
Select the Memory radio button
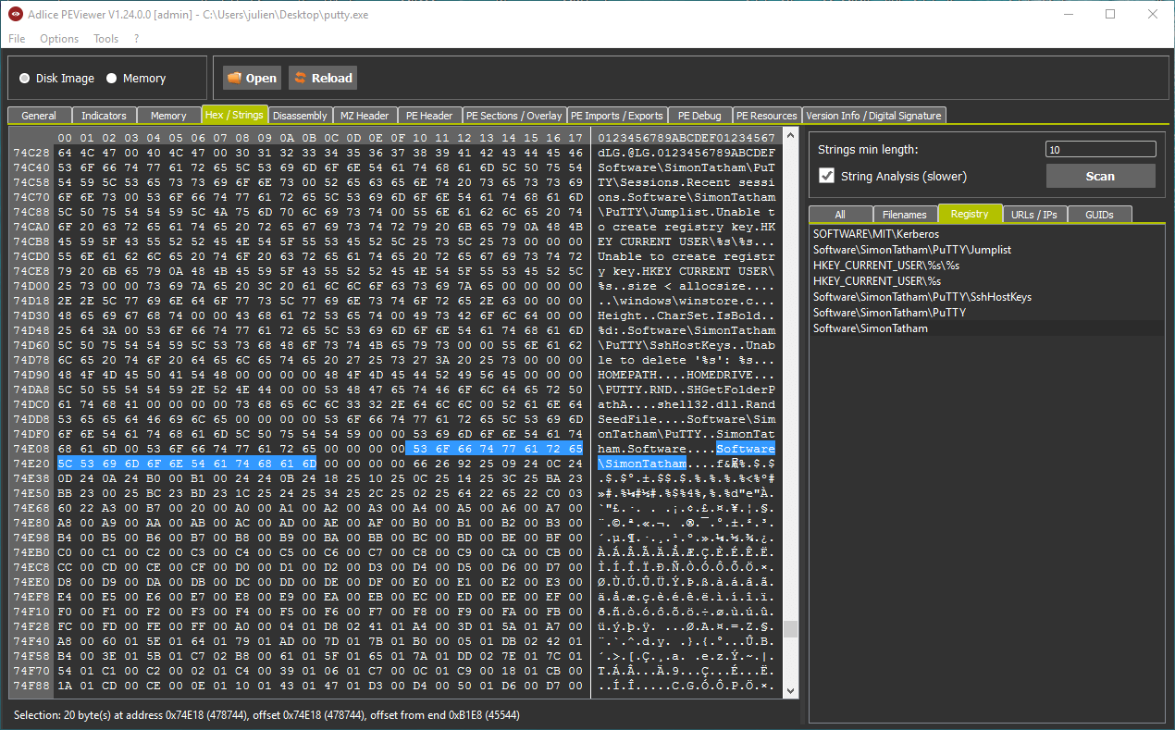(x=112, y=79)
